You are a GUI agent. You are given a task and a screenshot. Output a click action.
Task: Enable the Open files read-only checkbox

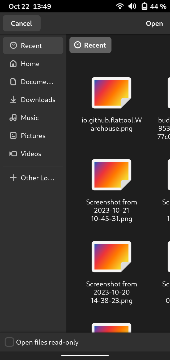[10, 342]
